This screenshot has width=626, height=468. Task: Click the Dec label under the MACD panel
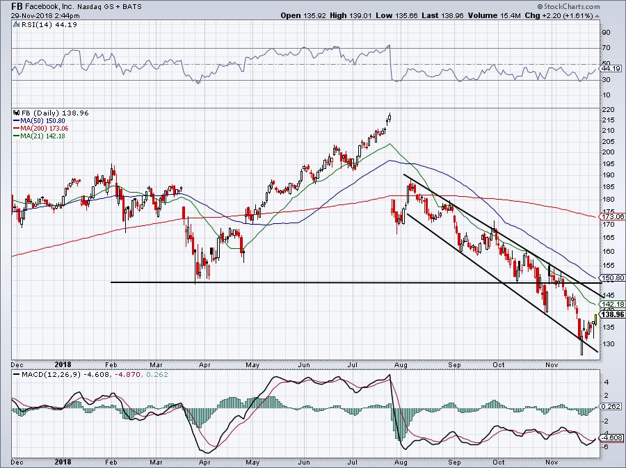point(17,462)
